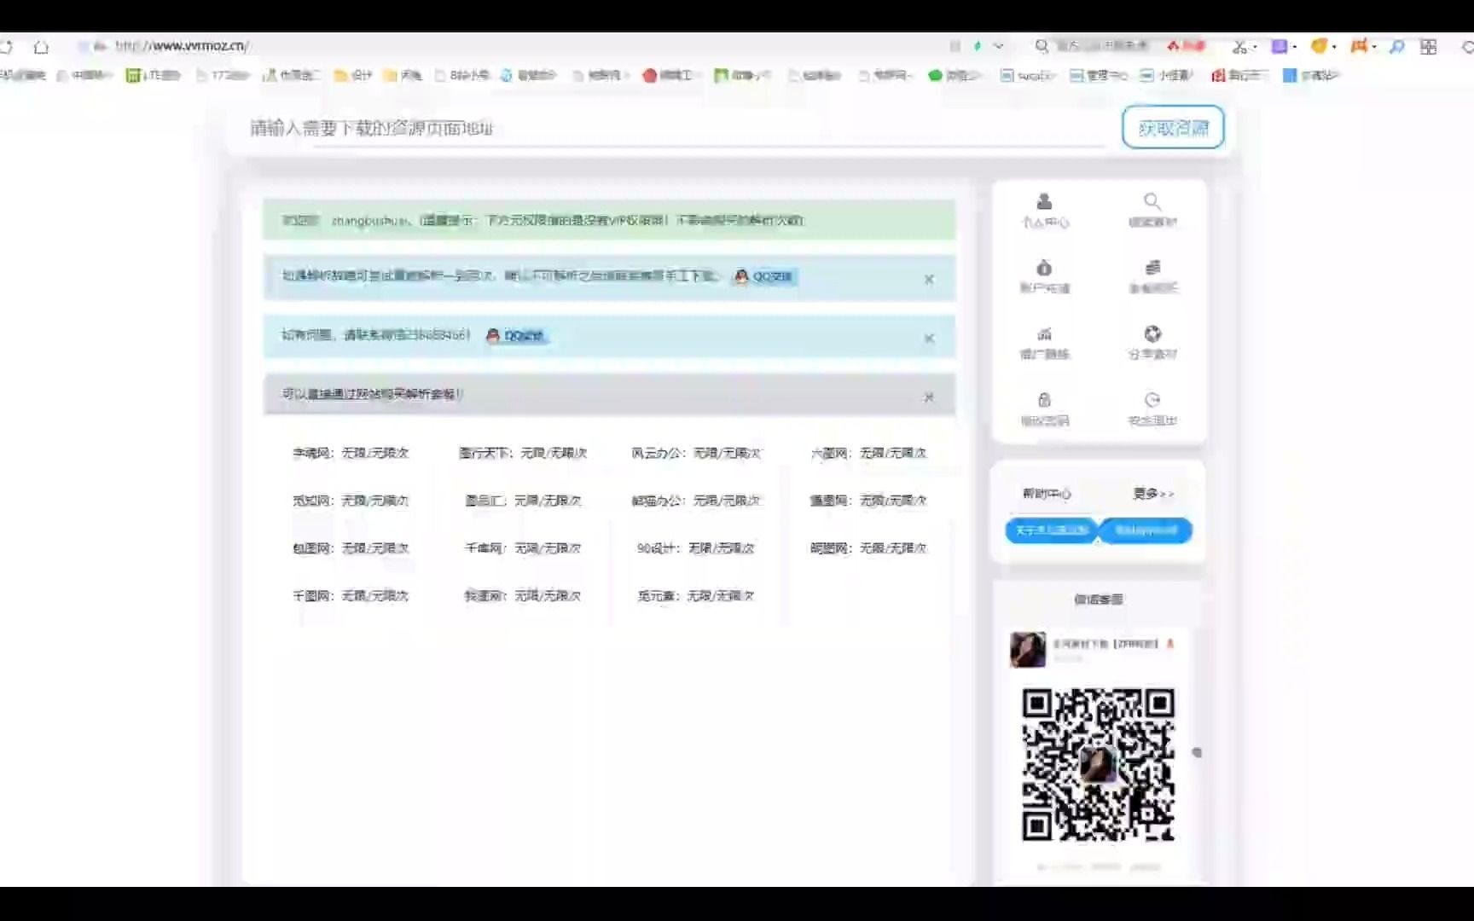The width and height of the screenshot is (1474, 921).
Task: Click the 我图网 entry in site list
Action: [523, 596]
